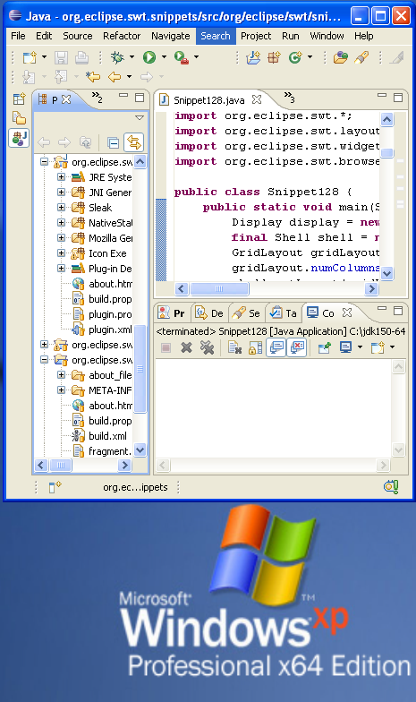Click the New Java Package icon
Screen dimensions: 416x702
coord(274,57)
